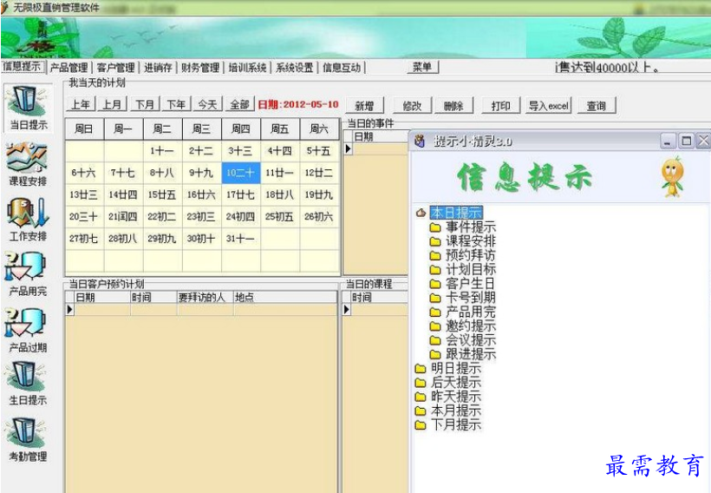Viewport: 711px width, 493px height.
Task: Click the 客户生日 folder icon
Action: click(x=435, y=284)
